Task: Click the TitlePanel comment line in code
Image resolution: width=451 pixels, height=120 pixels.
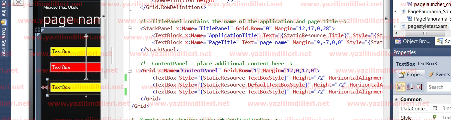Action: (243, 22)
